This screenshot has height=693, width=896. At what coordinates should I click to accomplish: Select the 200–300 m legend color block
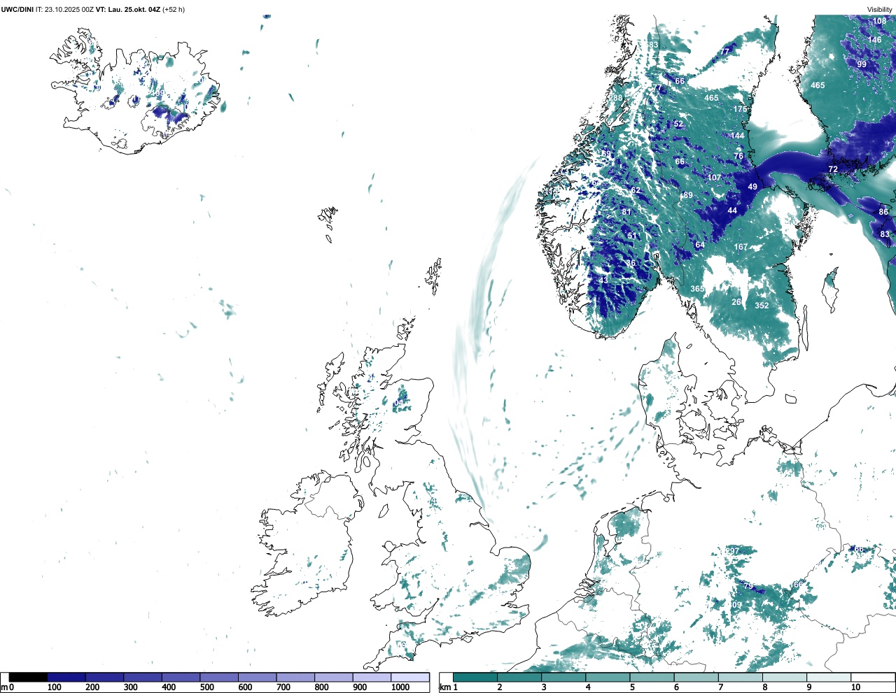coord(104,677)
